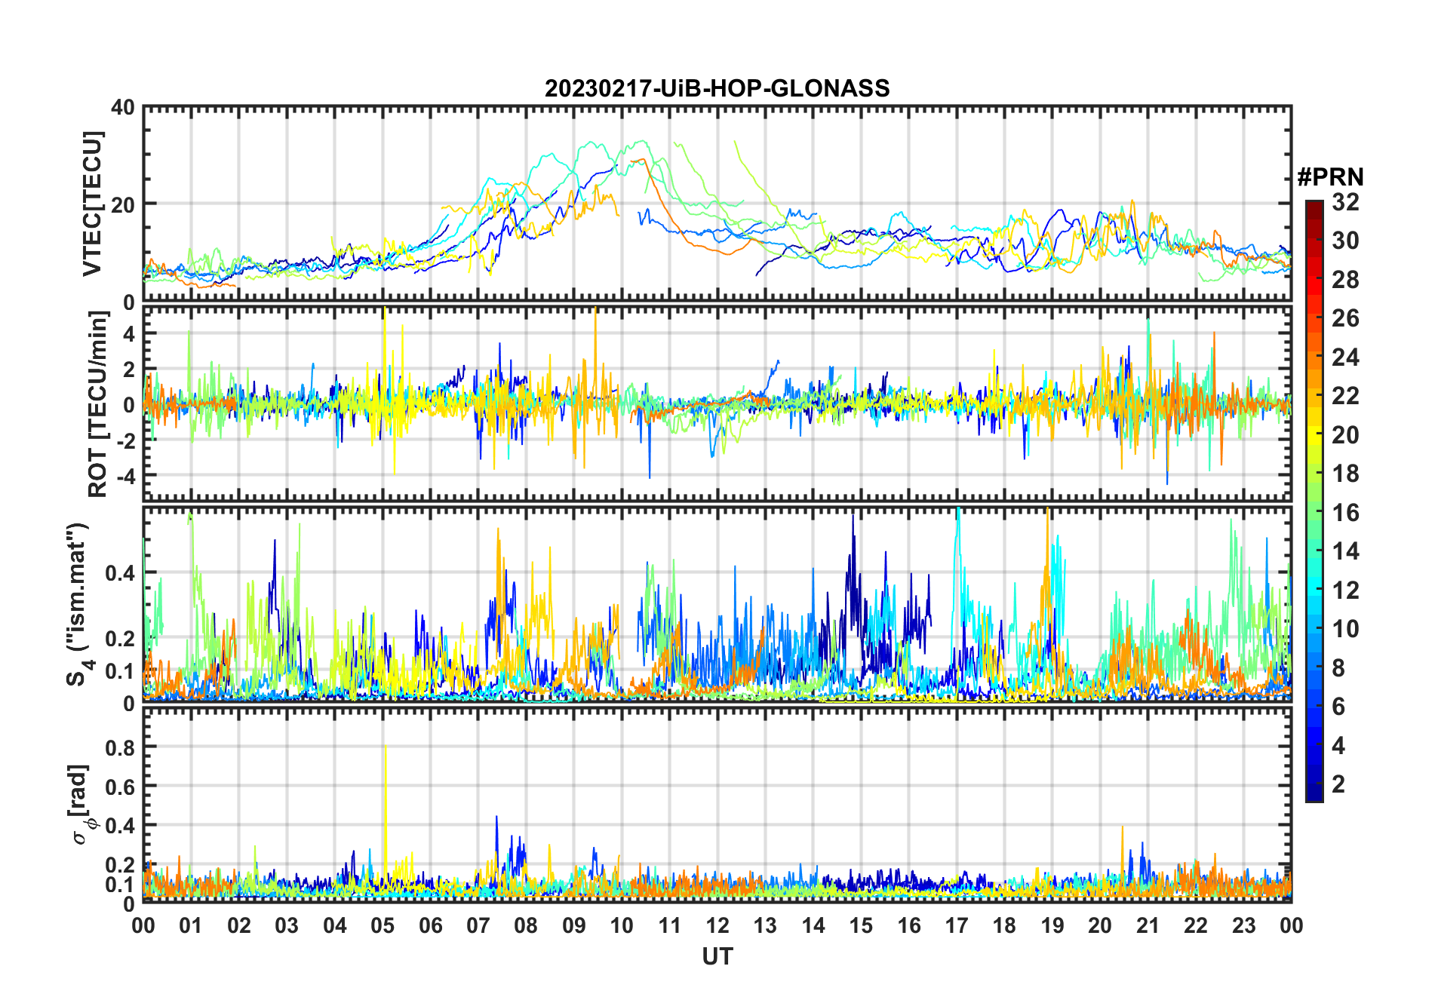The width and height of the screenshot is (1435, 1003).
Task: Click the "UT" x-axis label
Action: point(717,956)
